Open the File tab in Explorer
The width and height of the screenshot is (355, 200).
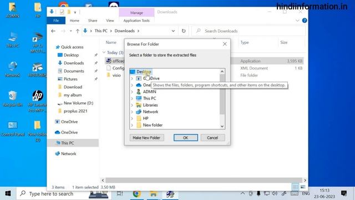pyautogui.click(x=56, y=21)
